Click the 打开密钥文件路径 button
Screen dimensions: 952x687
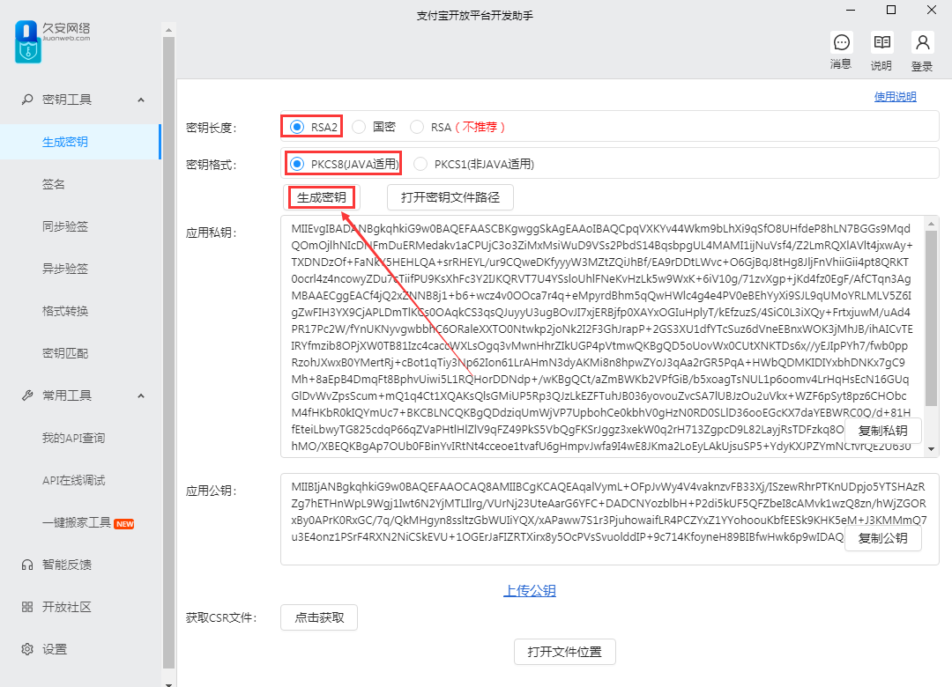[450, 197]
